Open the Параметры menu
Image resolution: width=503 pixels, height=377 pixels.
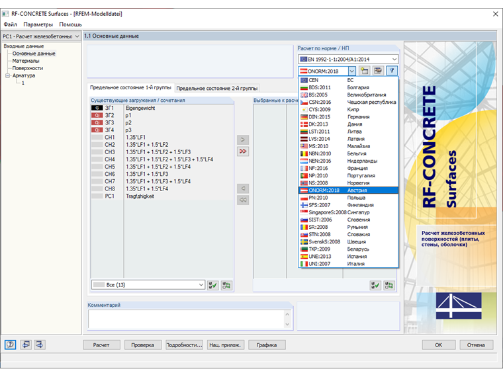(38, 24)
